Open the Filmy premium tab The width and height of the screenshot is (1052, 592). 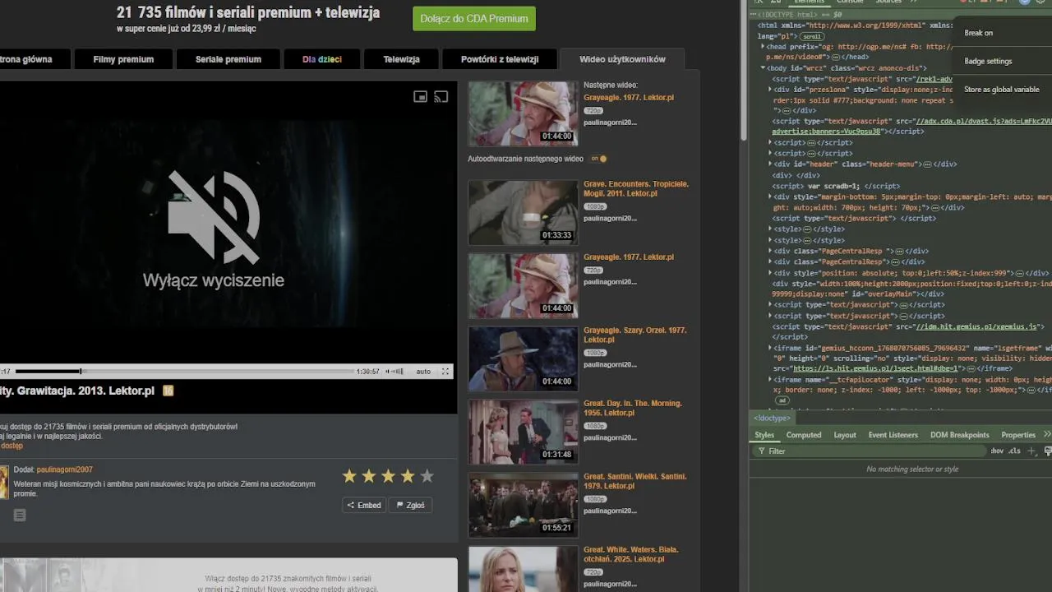tap(123, 59)
